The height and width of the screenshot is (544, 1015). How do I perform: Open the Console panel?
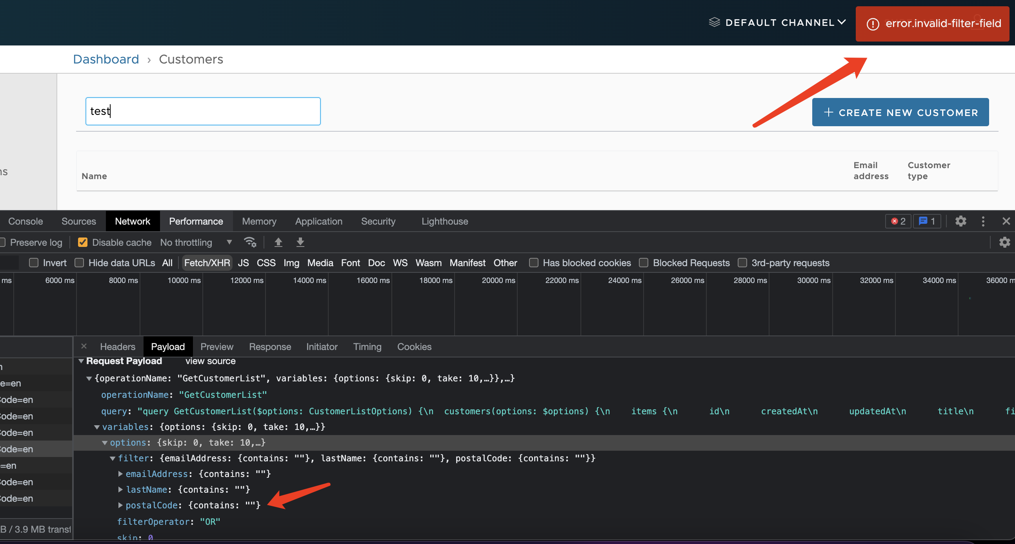(25, 221)
